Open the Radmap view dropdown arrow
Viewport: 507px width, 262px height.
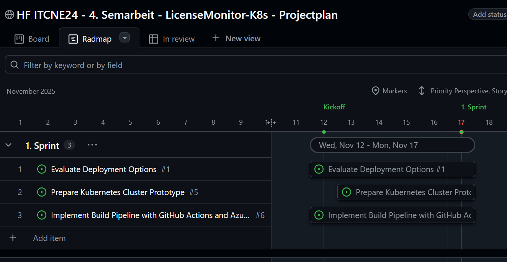(x=124, y=38)
